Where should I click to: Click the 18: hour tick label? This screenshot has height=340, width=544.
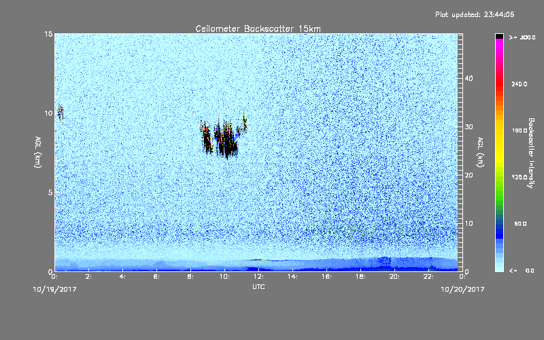[x=360, y=277]
